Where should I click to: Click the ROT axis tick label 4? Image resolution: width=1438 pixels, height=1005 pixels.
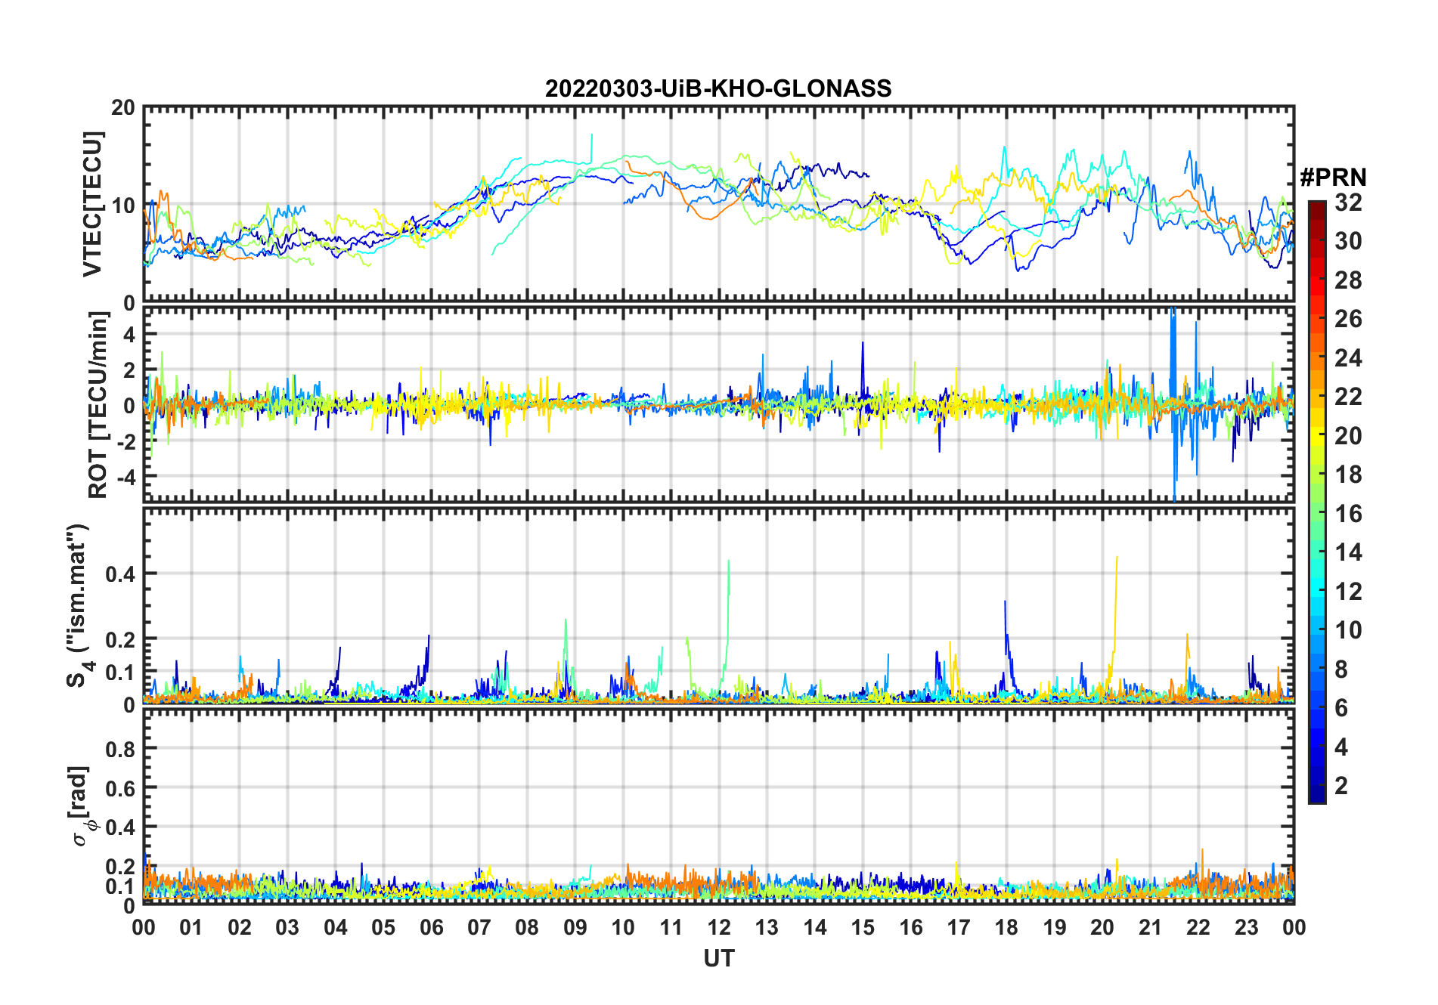pos(129,334)
